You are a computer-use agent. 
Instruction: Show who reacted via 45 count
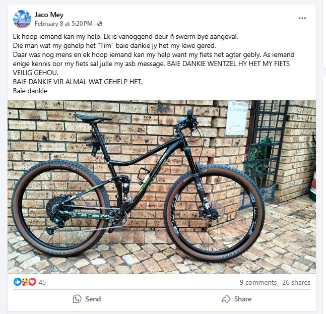tap(42, 282)
